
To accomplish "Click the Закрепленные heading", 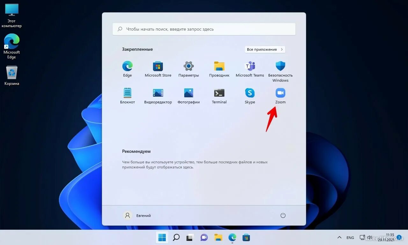I will (x=137, y=49).
